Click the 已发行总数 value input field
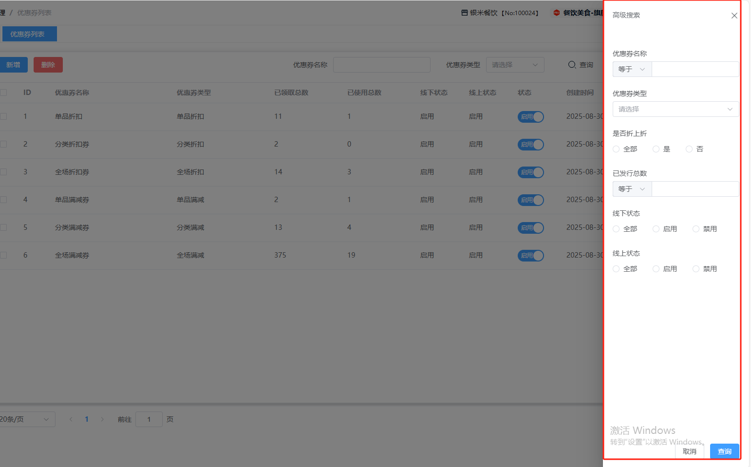This screenshot has width=751, height=467. coord(695,189)
